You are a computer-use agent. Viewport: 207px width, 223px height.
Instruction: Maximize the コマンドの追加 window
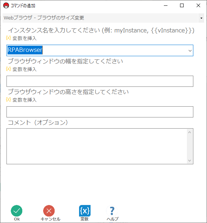coord(182,5)
